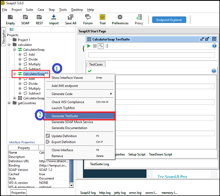
Task: Open the Setup Script tab
Action: [x=137, y=154]
